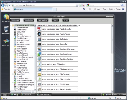
Task: Click the DesktopSetting monitor icon in list
Action: coord(39,59)
